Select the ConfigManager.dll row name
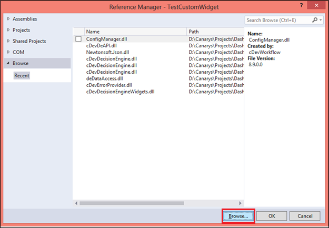Image resolution: width=329 pixels, height=228 pixels. 106,39
